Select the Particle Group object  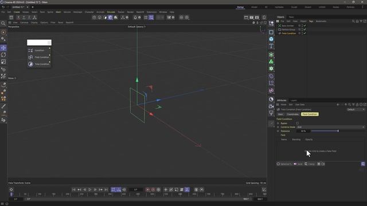tap(288, 30)
